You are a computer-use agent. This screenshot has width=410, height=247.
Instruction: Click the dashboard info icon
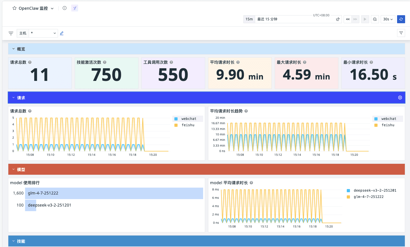(65, 8)
